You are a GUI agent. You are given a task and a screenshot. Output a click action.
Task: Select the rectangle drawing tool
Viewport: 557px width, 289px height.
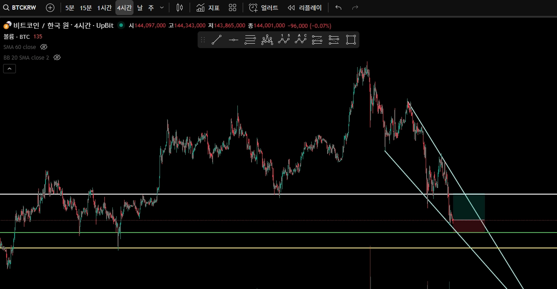[351, 40]
